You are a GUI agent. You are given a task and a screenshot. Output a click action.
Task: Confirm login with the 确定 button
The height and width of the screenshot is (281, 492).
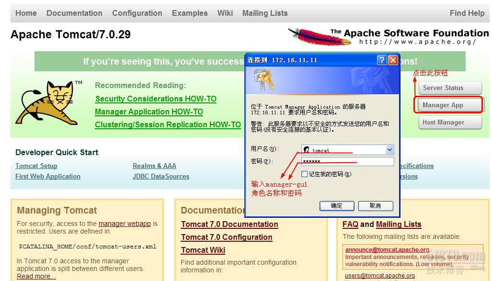(337, 206)
